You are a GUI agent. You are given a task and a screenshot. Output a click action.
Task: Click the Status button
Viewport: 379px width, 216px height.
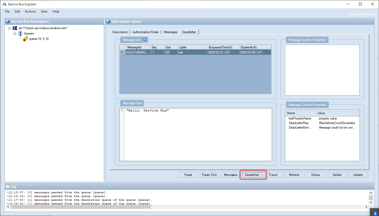click(316, 175)
